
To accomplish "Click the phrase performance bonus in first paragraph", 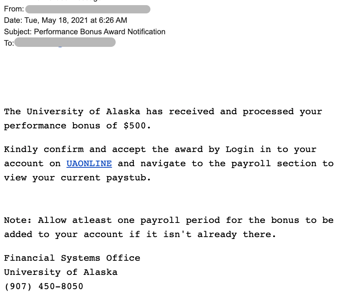I will pyautogui.click(x=52, y=126).
